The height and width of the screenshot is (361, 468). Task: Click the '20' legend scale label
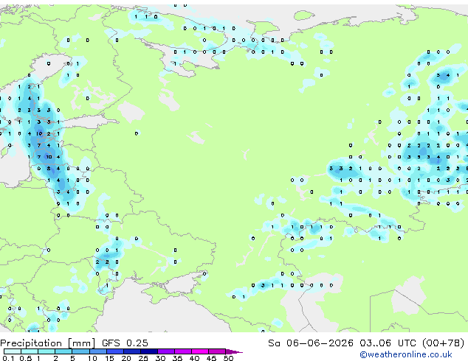[126, 358]
